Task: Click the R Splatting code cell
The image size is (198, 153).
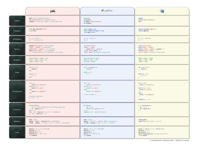Action: click(162, 121)
